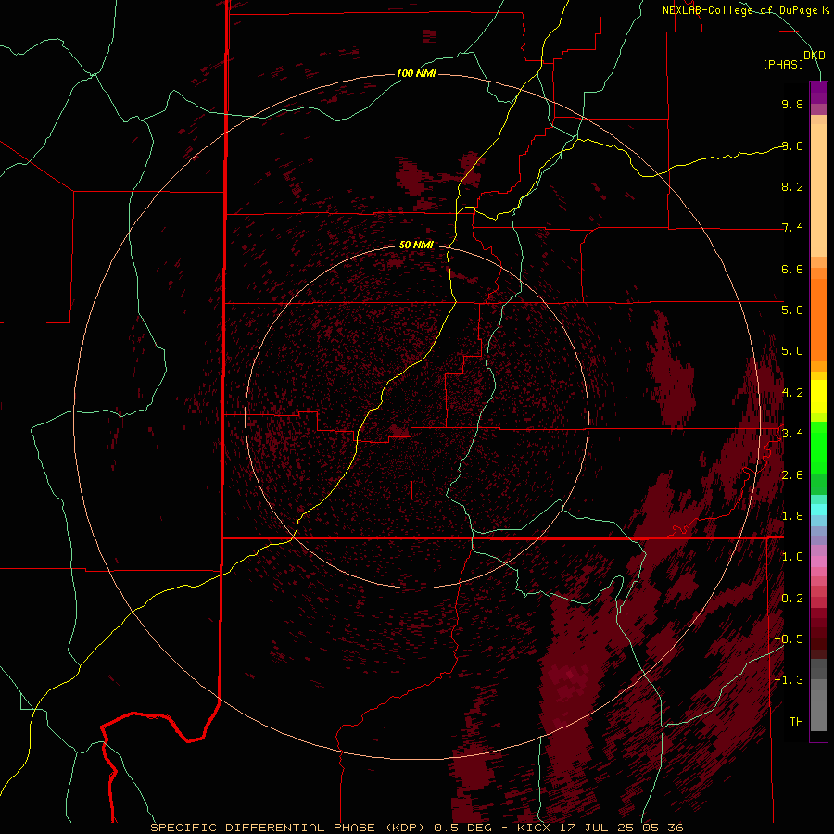This screenshot has width=834, height=834.
Task: Select the 2.6 legend value
Action: coord(792,475)
